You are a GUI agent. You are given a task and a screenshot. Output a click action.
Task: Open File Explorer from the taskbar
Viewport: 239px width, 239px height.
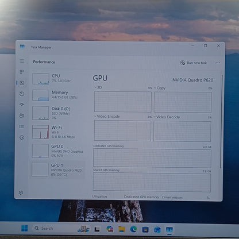(x=122, y=229)
